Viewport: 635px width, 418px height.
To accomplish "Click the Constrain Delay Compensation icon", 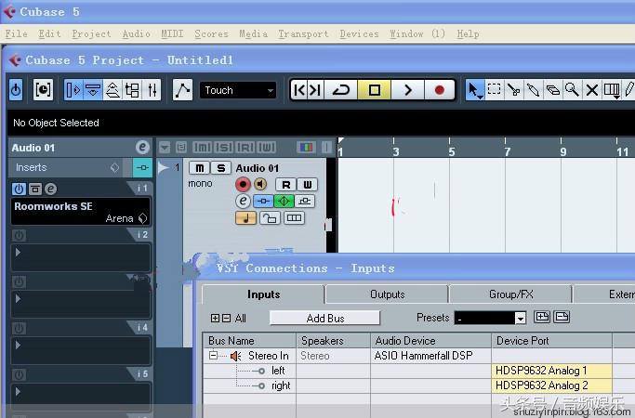I will click(x=43, y=89).
